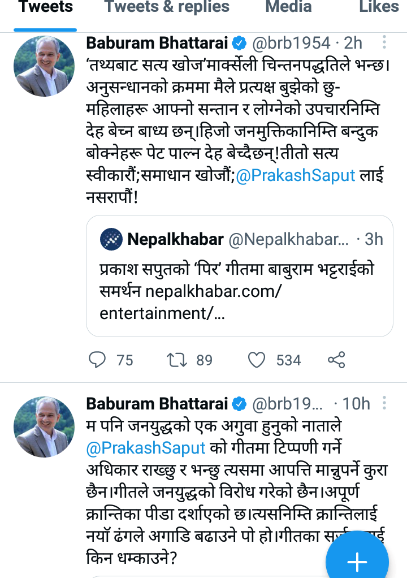Open more options for the 10h tweet
The height and width of the screenshot is (578, 407).
[384, 403]
